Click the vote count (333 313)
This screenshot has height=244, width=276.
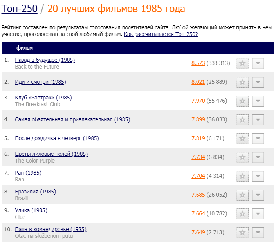pyautogui.click(x=218, y=63)
